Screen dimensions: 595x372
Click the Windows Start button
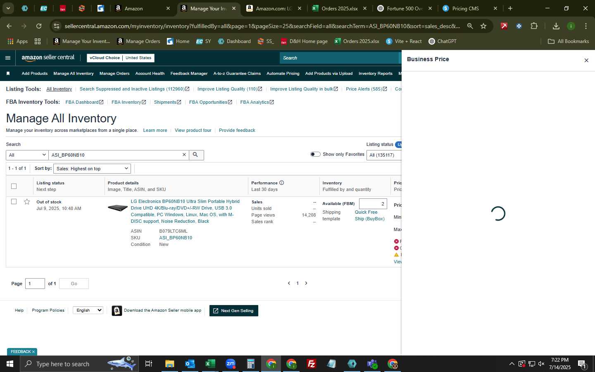[10, 364]
